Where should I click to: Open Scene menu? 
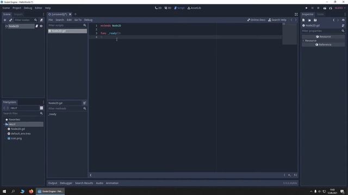point(6,8)
